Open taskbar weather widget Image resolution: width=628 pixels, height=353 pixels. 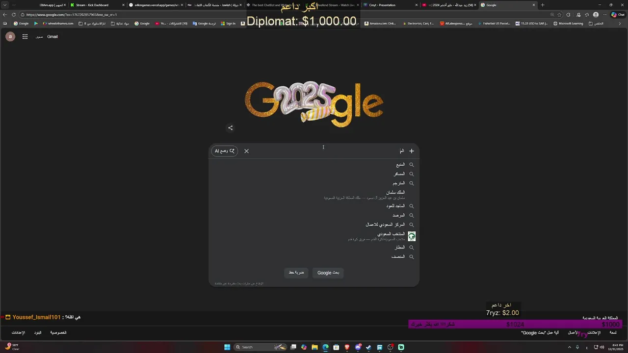[12, 347]
